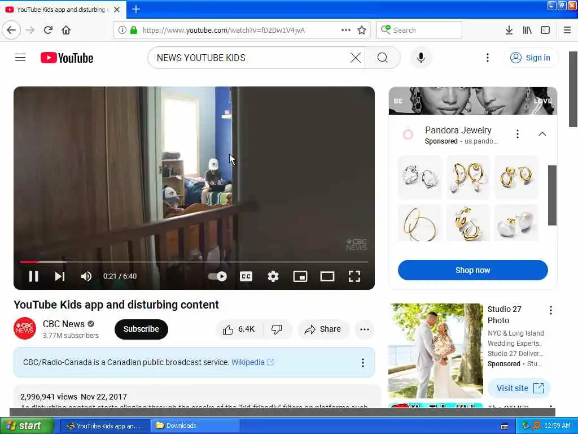This screenshot has width=578, height=434.
Task: Click the YouTube search magnifier button
Action: 383,58
